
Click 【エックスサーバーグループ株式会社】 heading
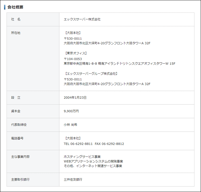pyautogui.click(x=91, y=74)
